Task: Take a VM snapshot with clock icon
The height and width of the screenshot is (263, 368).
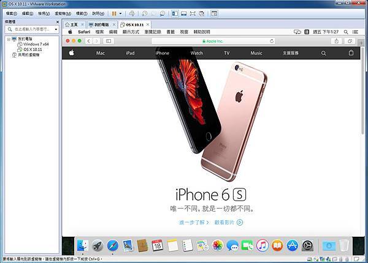Action: [145, 13]
